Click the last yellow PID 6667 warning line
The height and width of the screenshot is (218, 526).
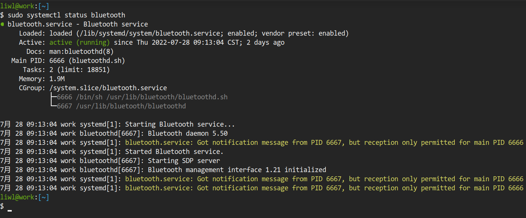(x=324, y=188)
